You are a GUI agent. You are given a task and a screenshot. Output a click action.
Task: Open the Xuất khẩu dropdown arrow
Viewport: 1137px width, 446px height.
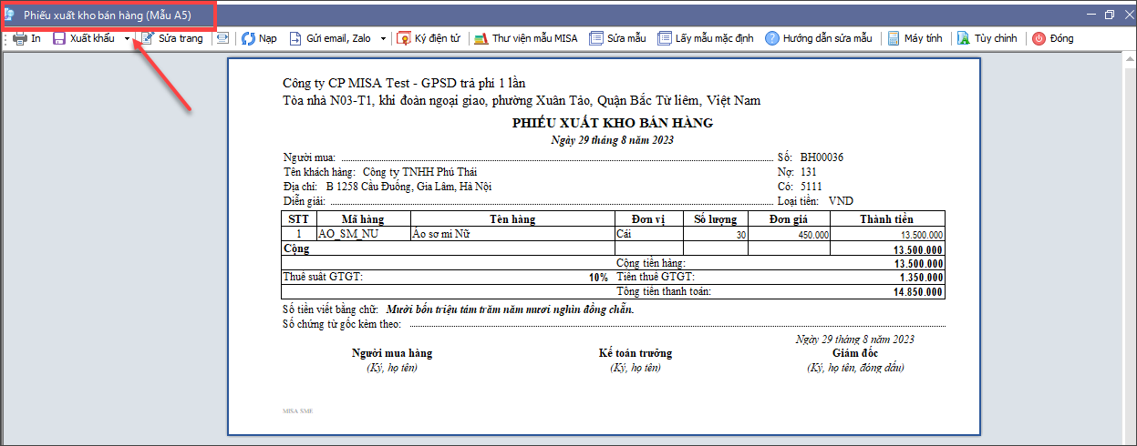[x=127, y=39]
